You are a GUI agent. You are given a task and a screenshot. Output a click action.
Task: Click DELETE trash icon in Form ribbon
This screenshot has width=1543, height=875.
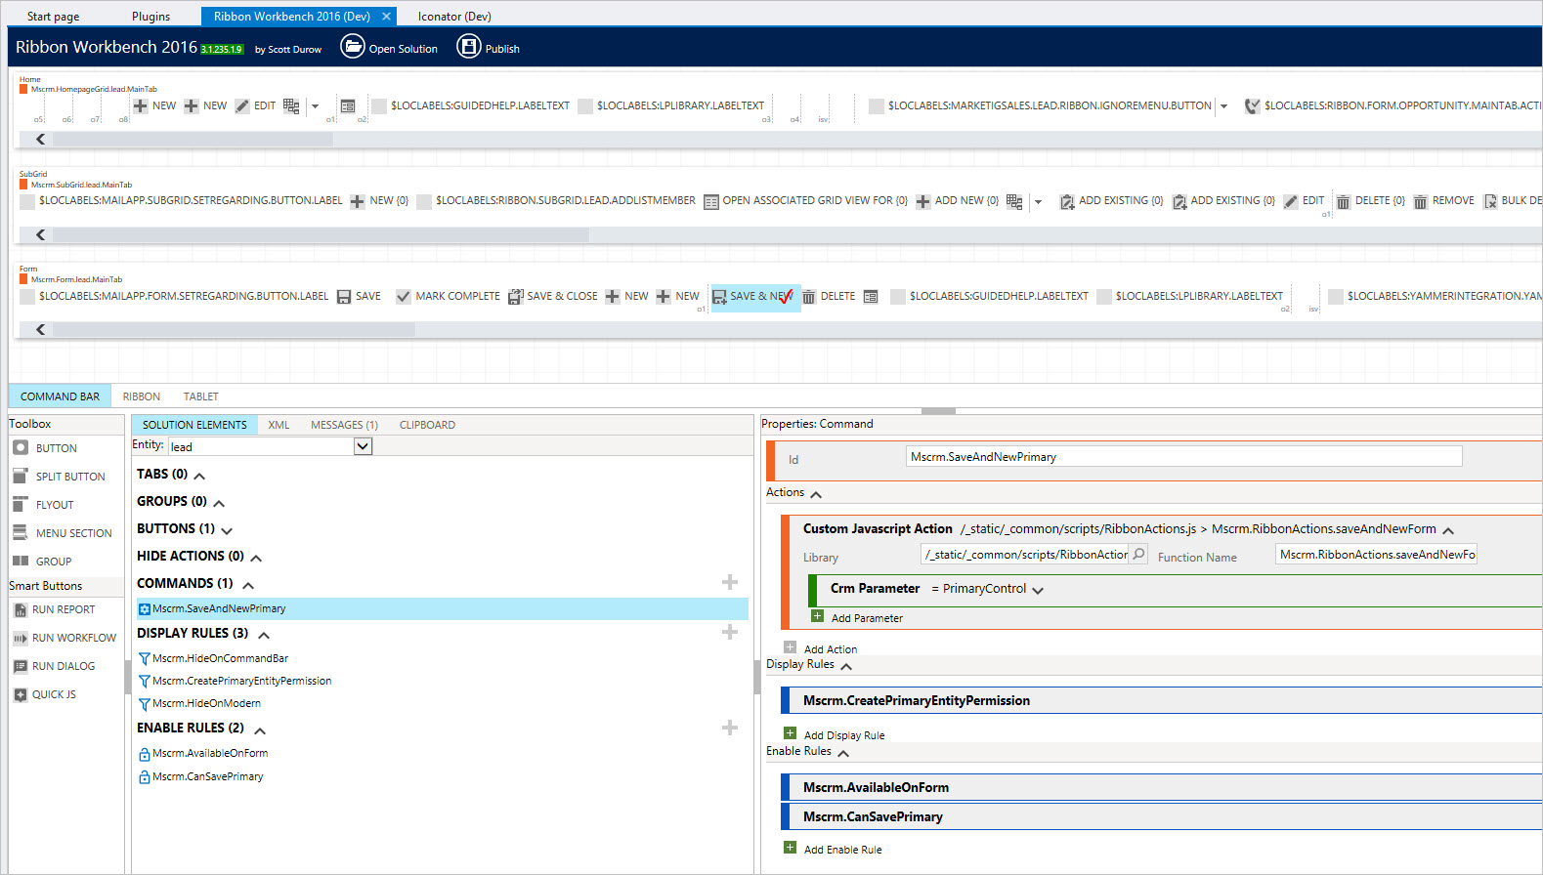click(x=809, y=297)
